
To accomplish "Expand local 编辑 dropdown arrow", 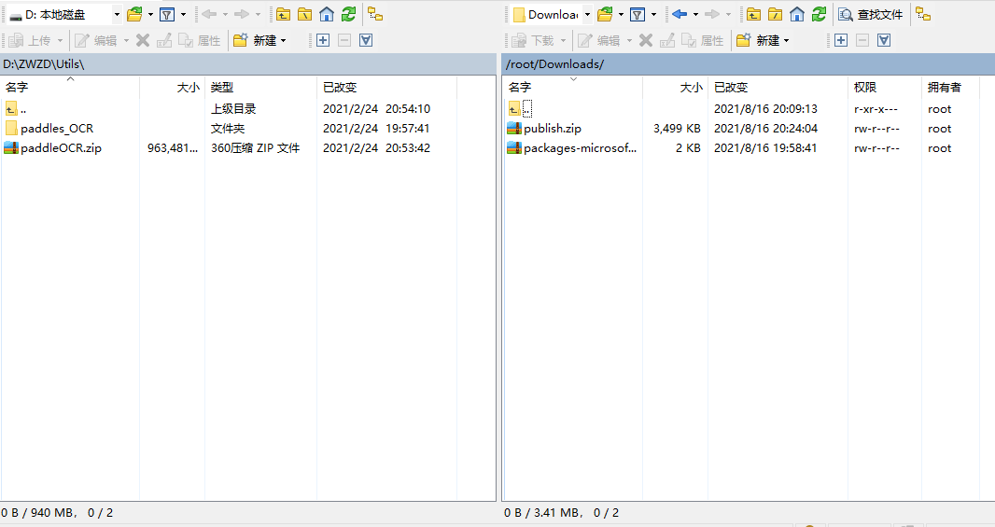I will [126, 41].
